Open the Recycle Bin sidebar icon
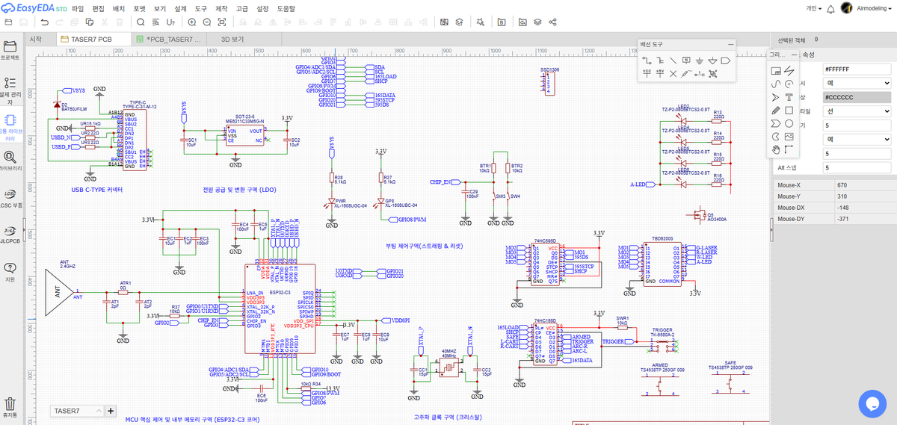 10,406
